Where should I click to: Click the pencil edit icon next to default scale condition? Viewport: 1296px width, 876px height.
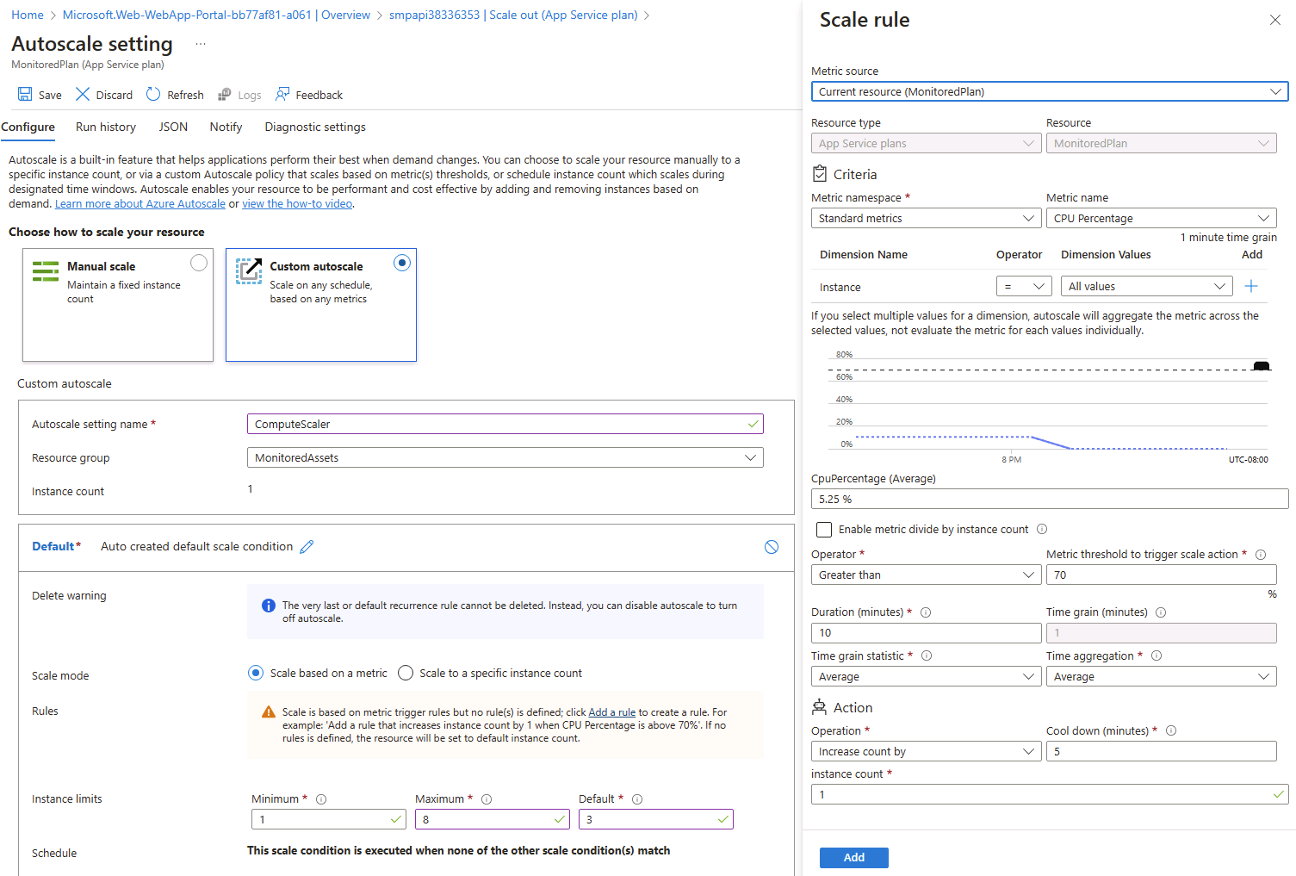(x=307, y=547)
